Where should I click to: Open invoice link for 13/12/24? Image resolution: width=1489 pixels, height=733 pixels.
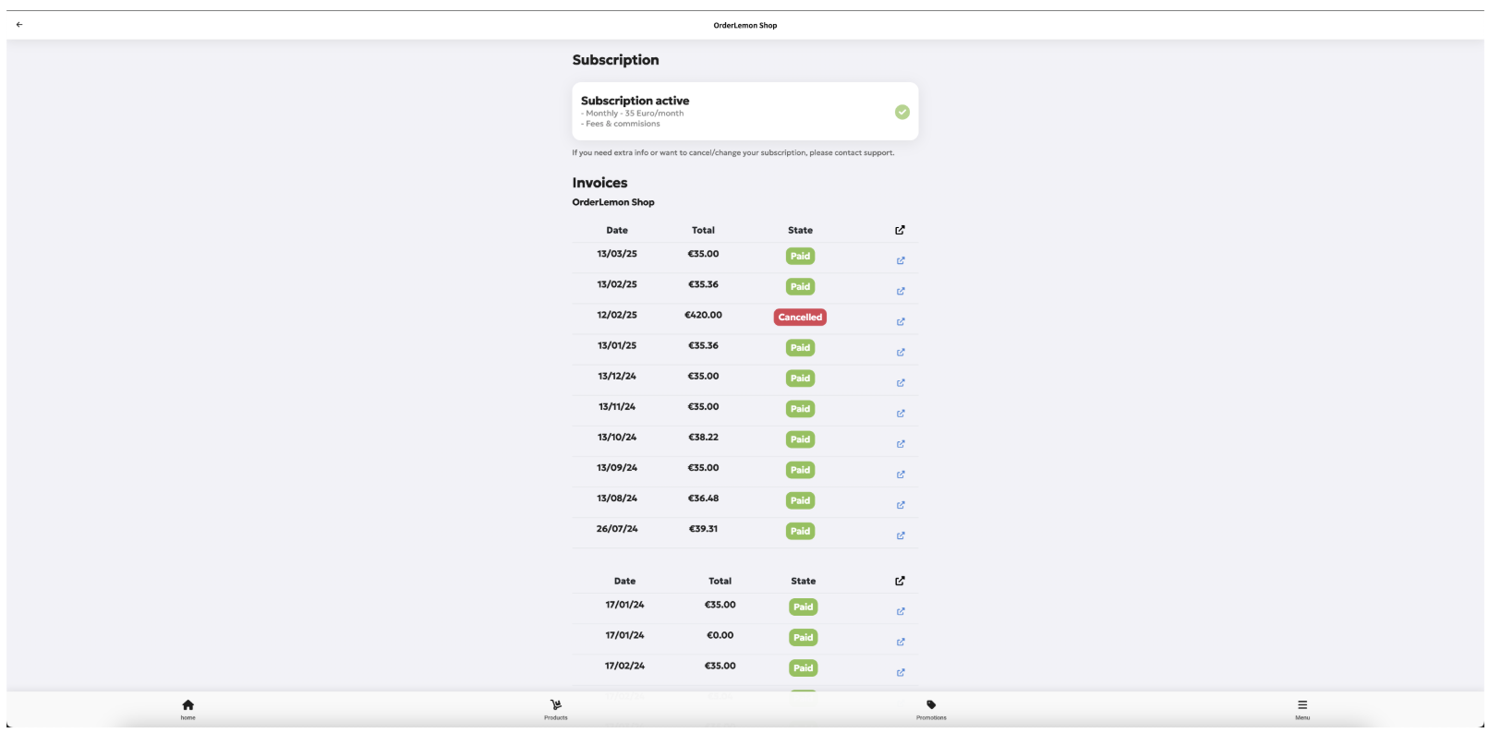[x=901, y=383]
